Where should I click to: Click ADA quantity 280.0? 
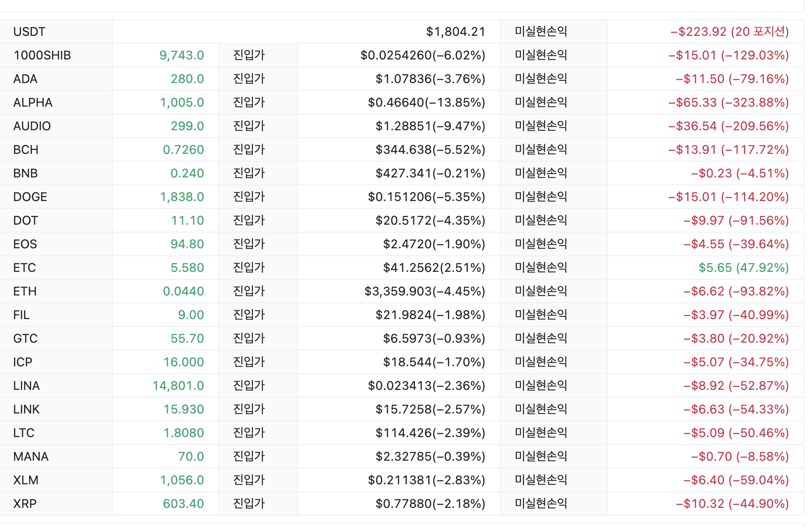[187, 79]
